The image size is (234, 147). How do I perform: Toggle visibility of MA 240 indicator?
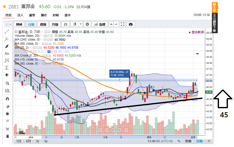(45, 40)
